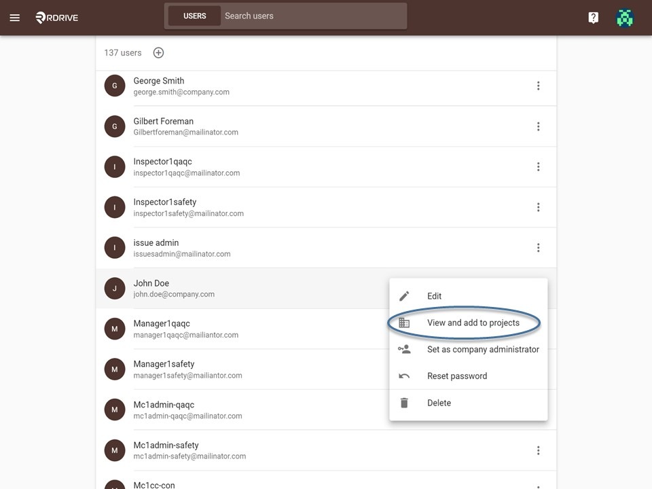Select the Mc1admin-qaqc name
The image size is (652, 489).
click(164, 405)
